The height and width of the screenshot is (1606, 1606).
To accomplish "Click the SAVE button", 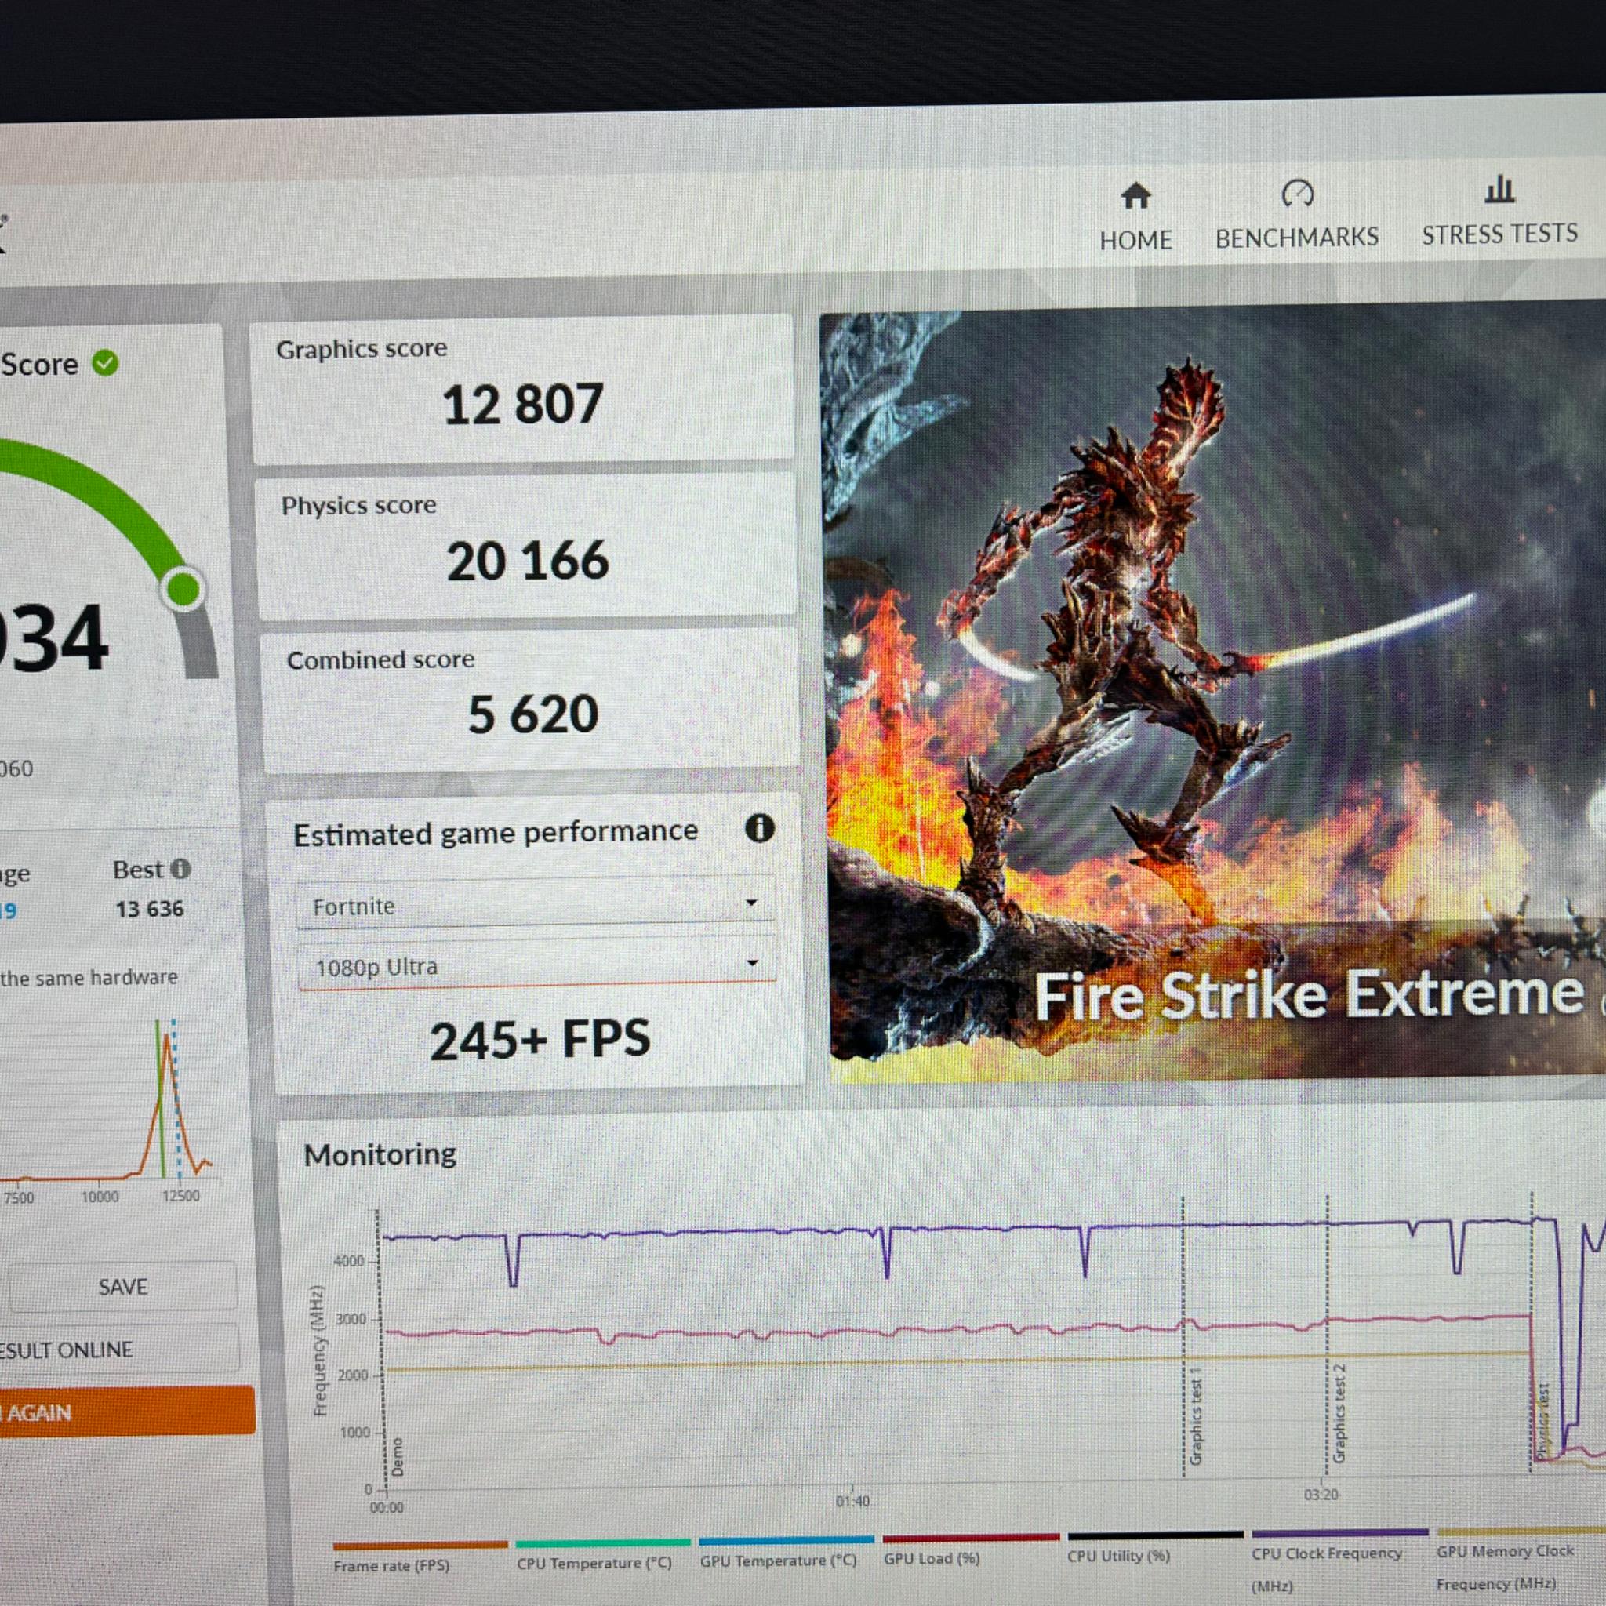I will pyautogui.click(x=122, y=1287).
